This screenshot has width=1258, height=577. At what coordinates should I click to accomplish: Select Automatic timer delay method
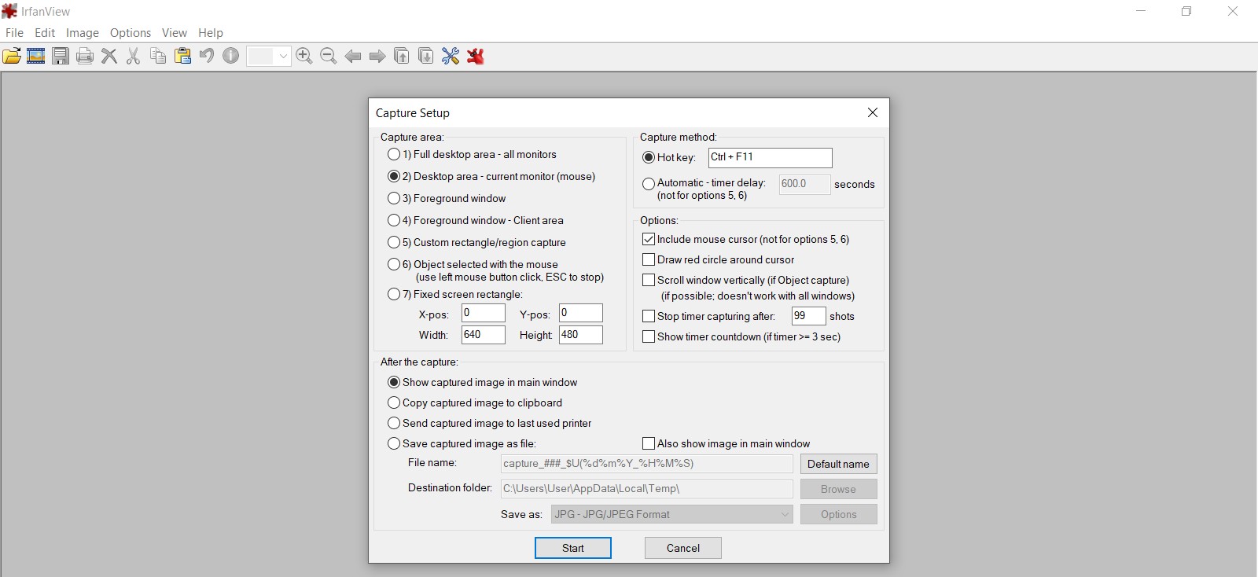tap(704, 183)
